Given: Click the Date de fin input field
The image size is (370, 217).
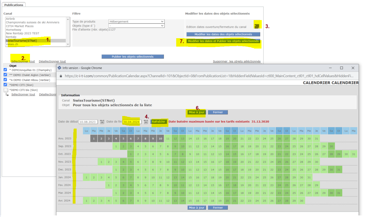Looking at the screenshot, I should (x=132, y=122).
